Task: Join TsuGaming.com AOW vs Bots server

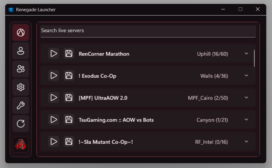Action: pyautogui.click(x=54, y=120)
